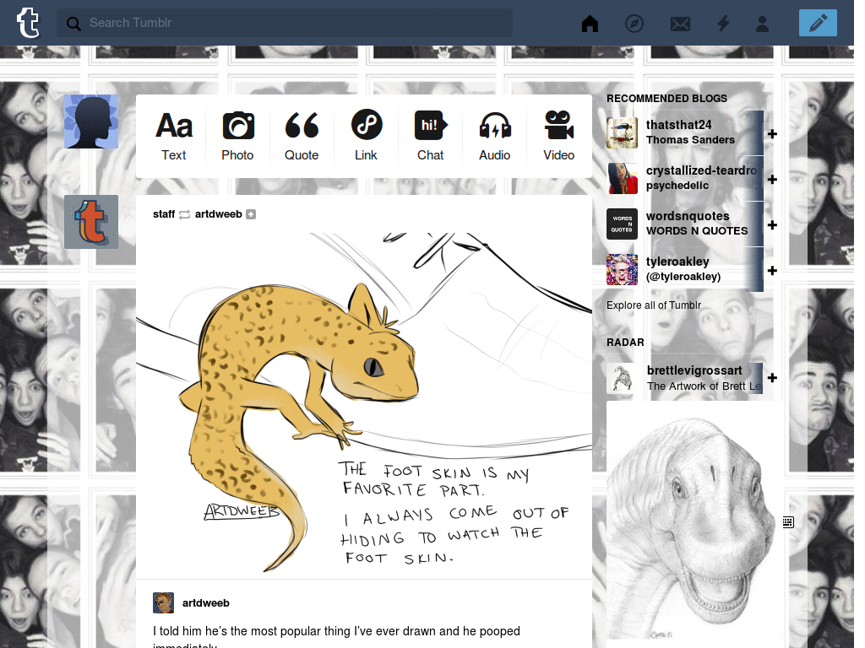865x648 pixels.
Task: Open artdweeb username below the image
Action: [206, 602]
